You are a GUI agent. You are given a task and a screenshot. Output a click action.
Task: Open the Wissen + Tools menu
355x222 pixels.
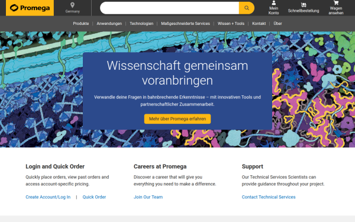click(231, 24)
